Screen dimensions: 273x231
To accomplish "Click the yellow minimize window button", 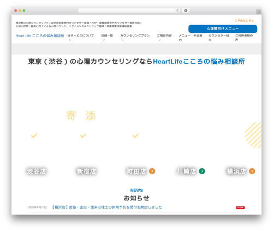I will pos(20,10).
